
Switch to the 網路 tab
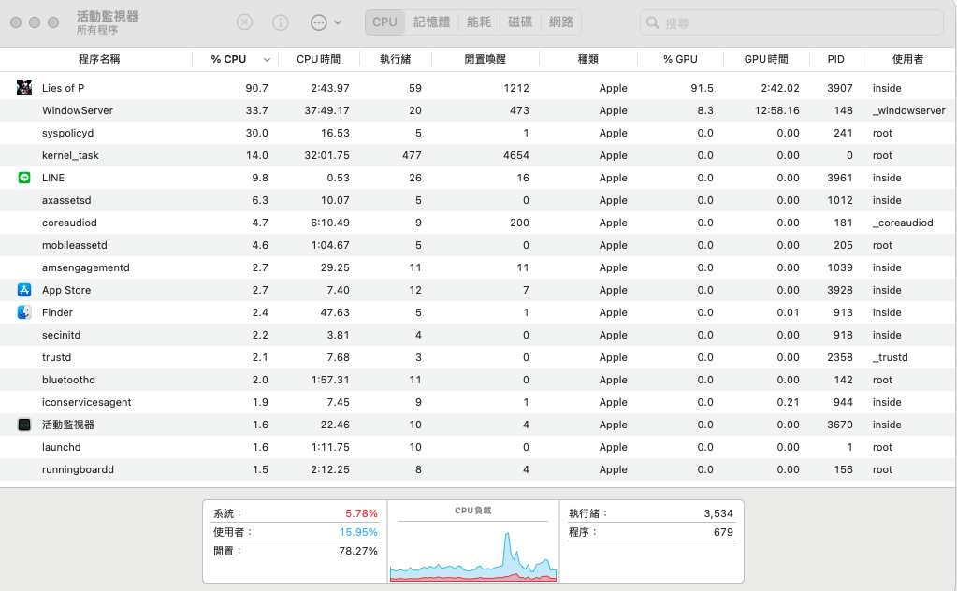(561, 22)
